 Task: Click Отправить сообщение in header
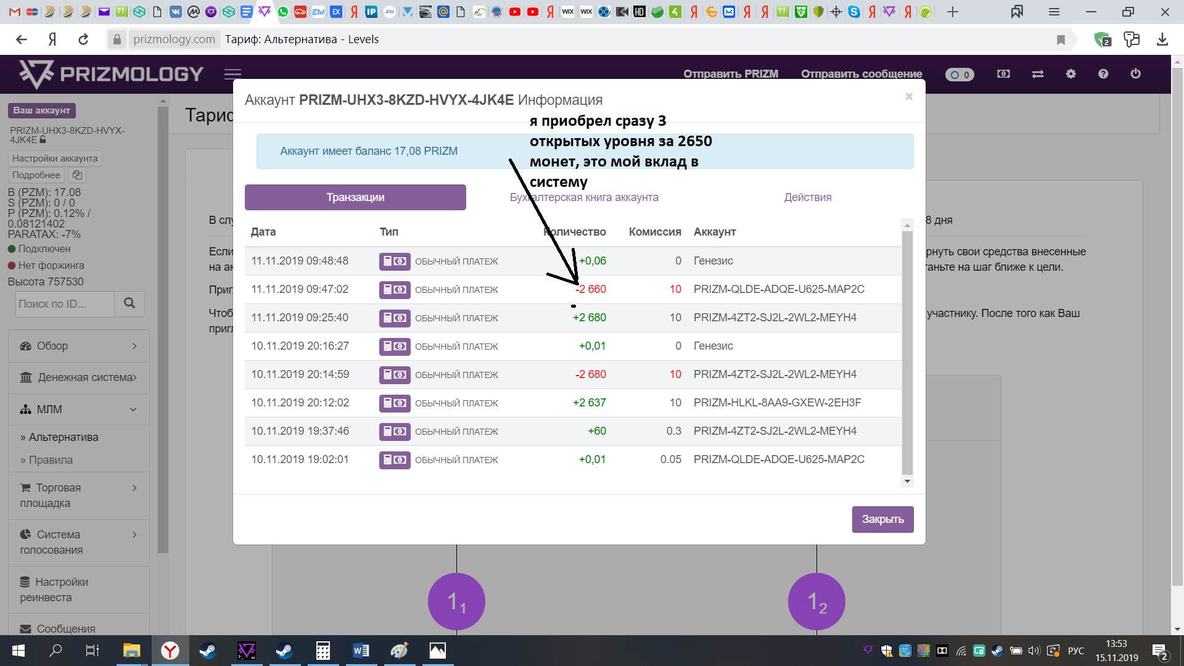[x=861, y=74]
